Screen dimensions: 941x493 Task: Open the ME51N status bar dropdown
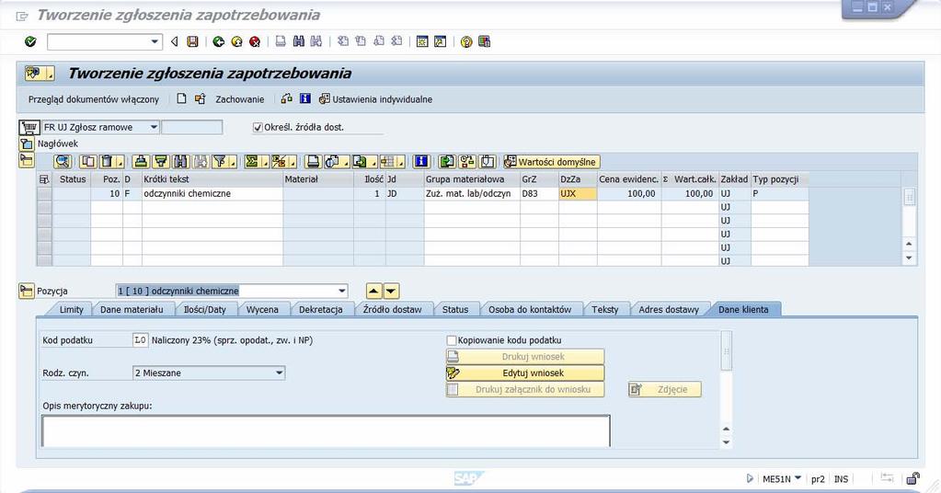click(x=798, y=478)
